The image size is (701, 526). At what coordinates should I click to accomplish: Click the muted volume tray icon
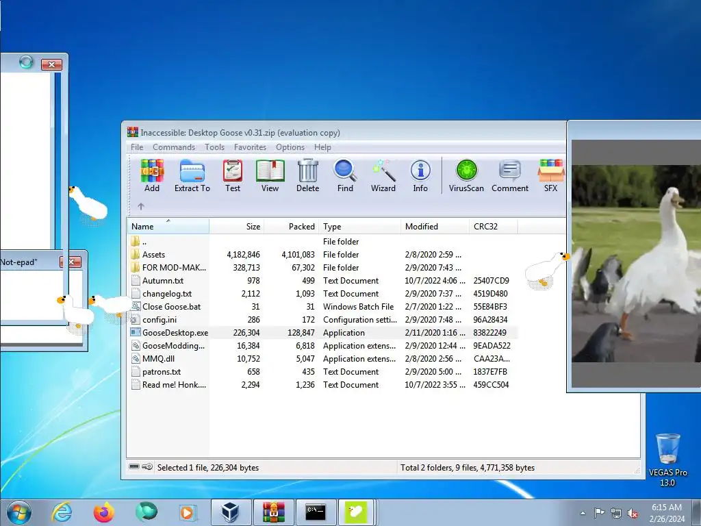(x=633, y=514)
